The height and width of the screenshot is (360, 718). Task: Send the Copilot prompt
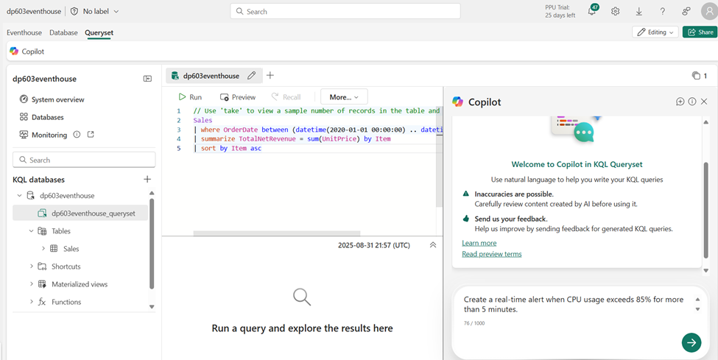pyautogui.click(x=691, y=342)
